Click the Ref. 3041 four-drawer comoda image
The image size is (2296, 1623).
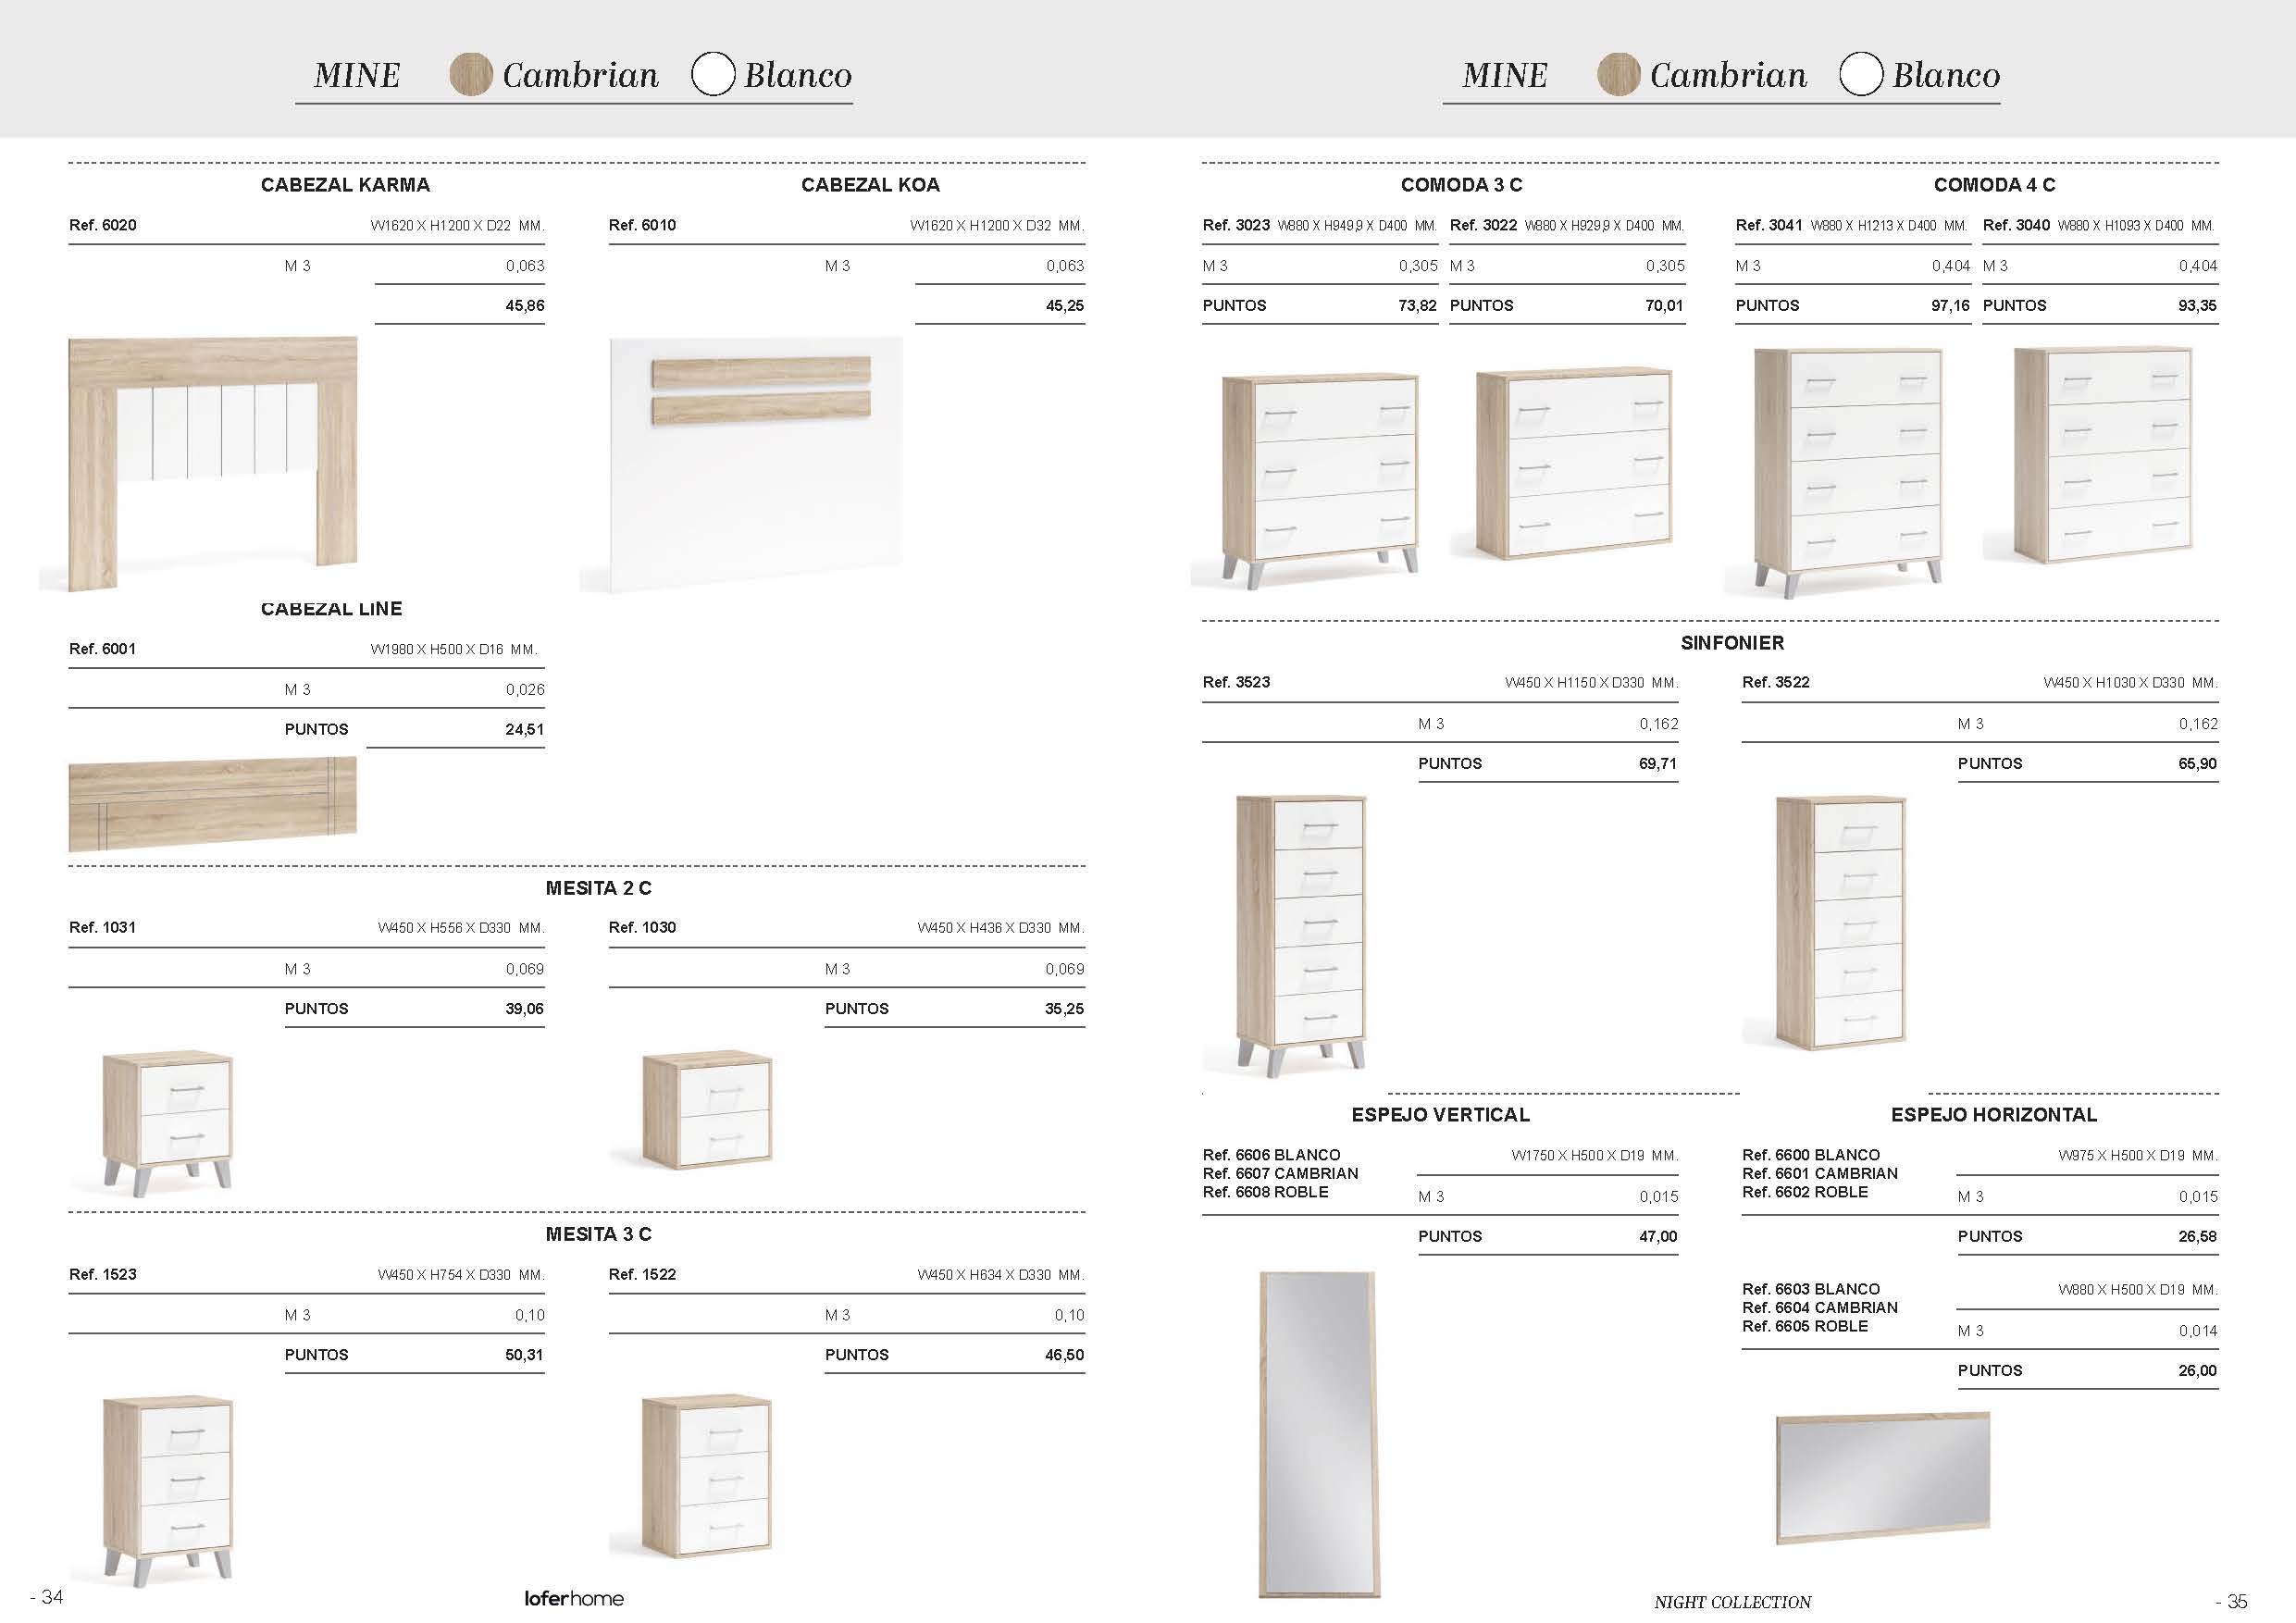pos(1848,472)
